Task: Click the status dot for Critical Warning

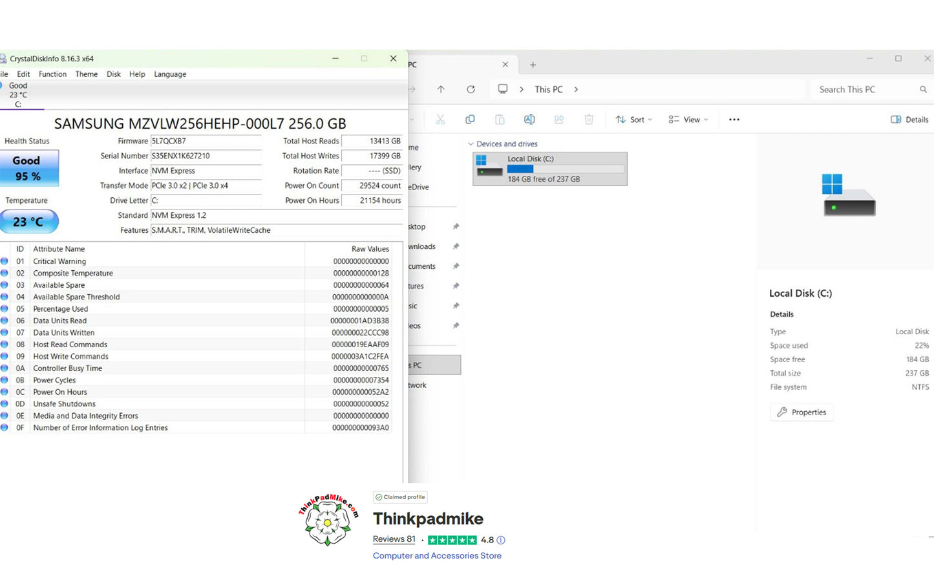Action: click(5, 261)
